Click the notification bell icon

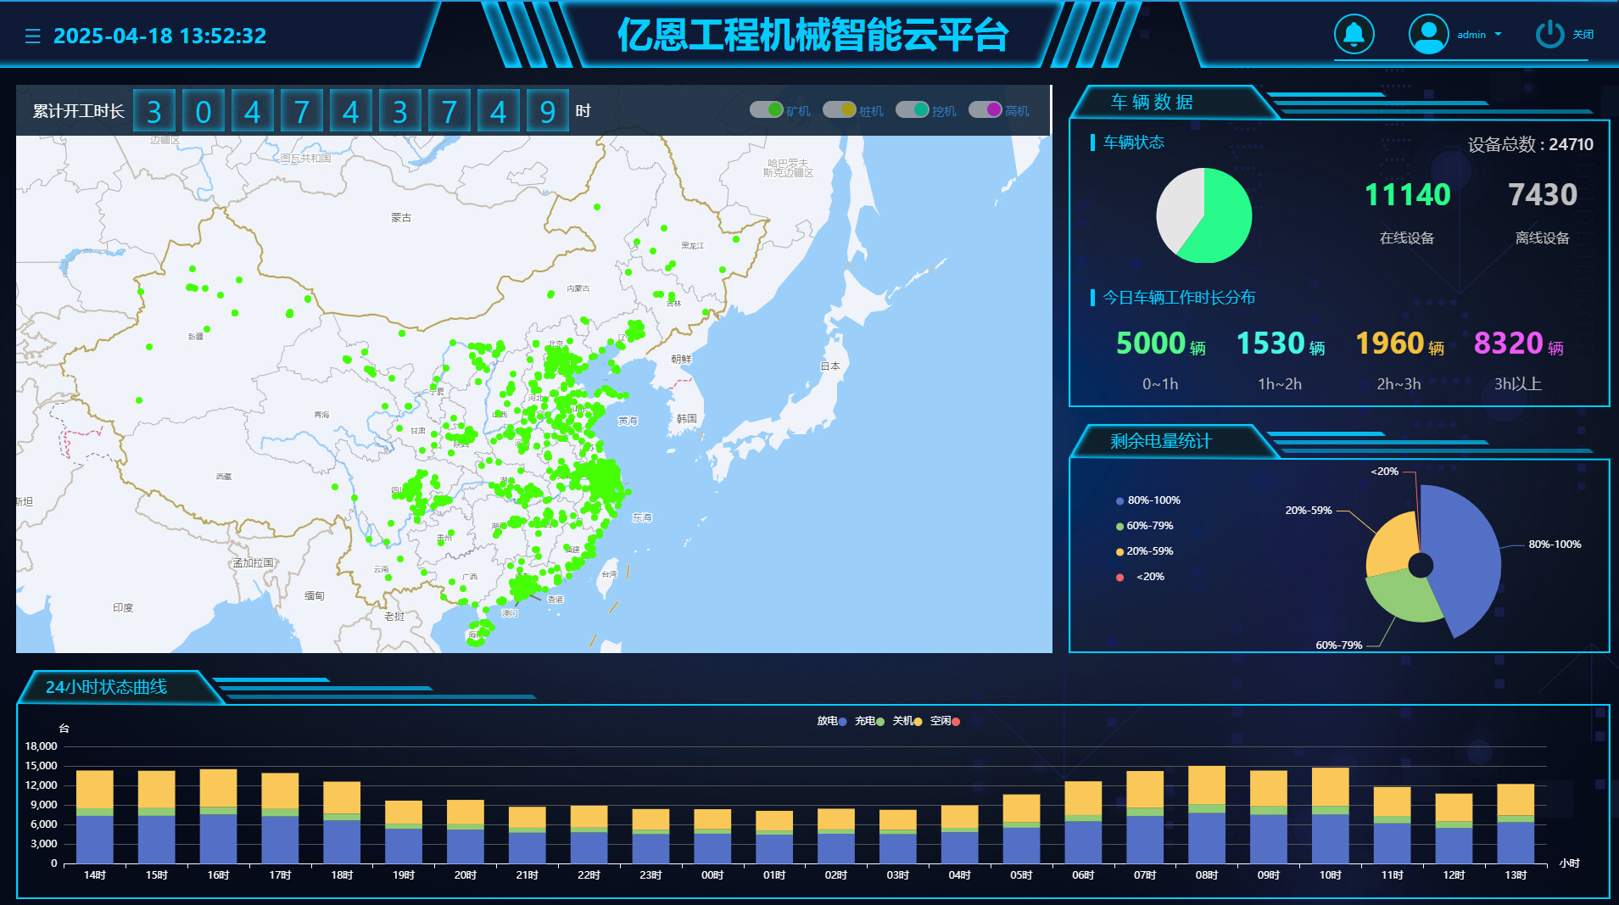tap(1354, 35)
